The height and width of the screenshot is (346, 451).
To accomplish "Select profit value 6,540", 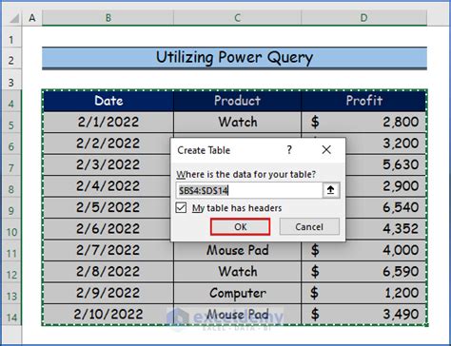I will point(386,207).
